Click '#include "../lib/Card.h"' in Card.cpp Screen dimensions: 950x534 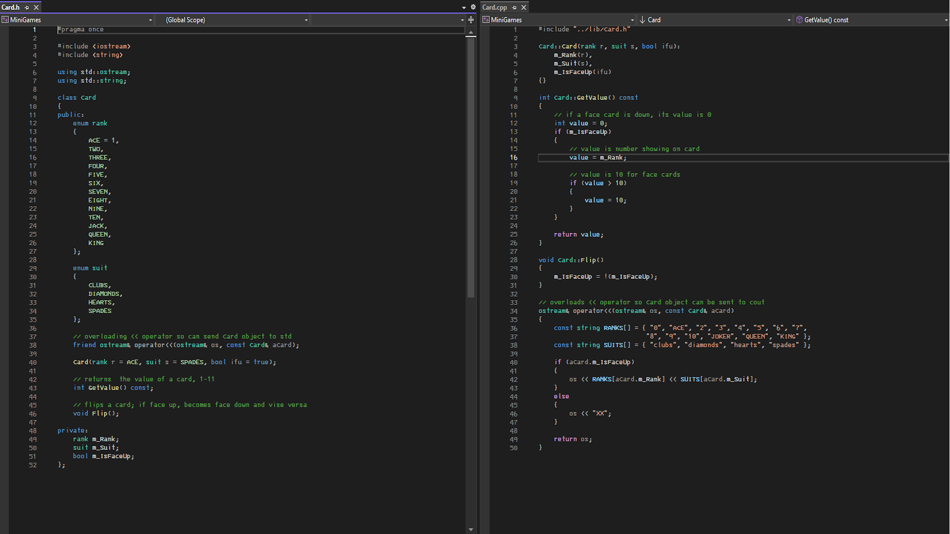click(584, 29)
